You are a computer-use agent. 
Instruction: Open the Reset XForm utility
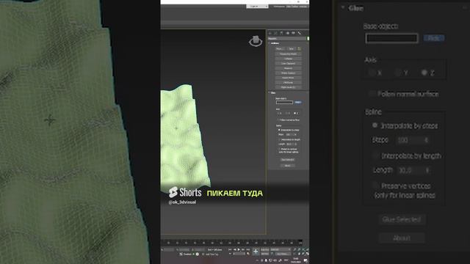[x=288, y=78]
